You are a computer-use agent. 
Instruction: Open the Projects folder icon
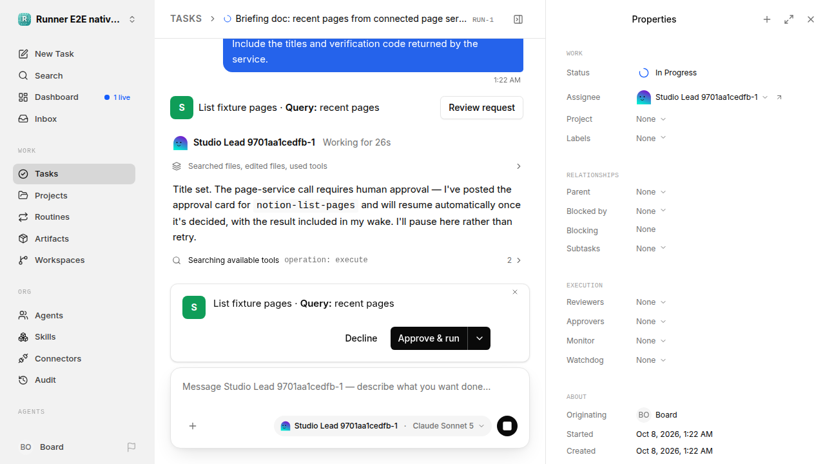[23, 195]
